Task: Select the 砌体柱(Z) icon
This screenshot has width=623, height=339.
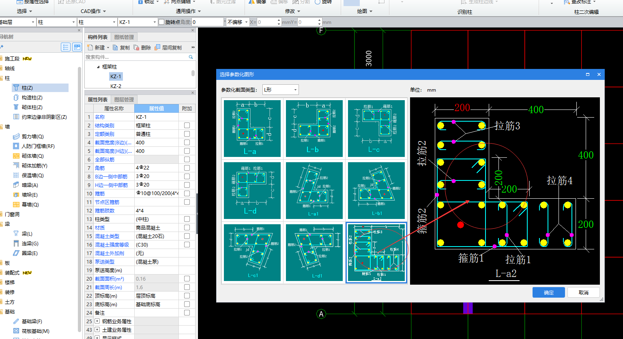Action: 16,107
